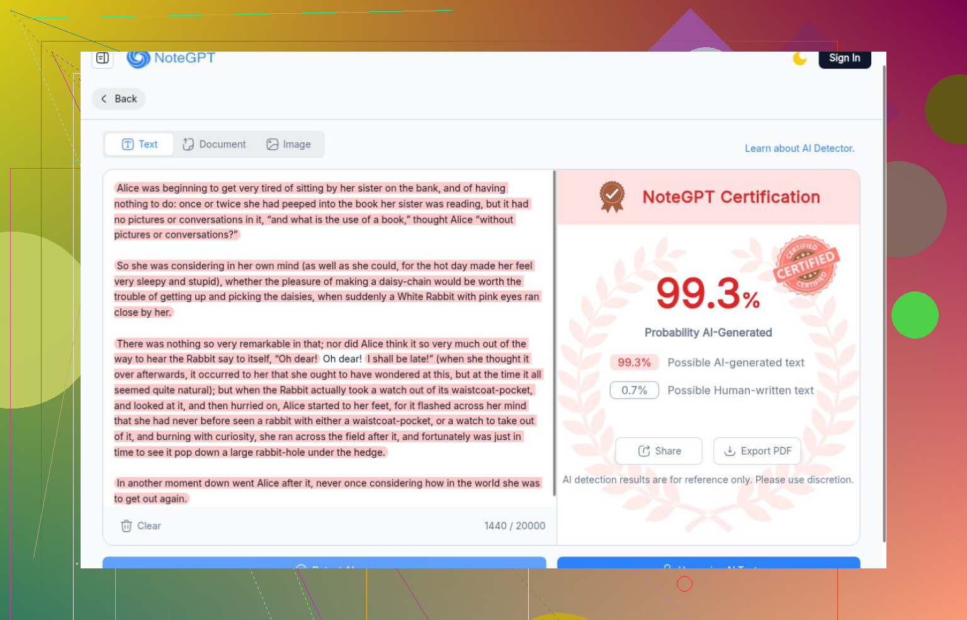
Task: Clear the entered text
Action: click(x=141, y=526)
